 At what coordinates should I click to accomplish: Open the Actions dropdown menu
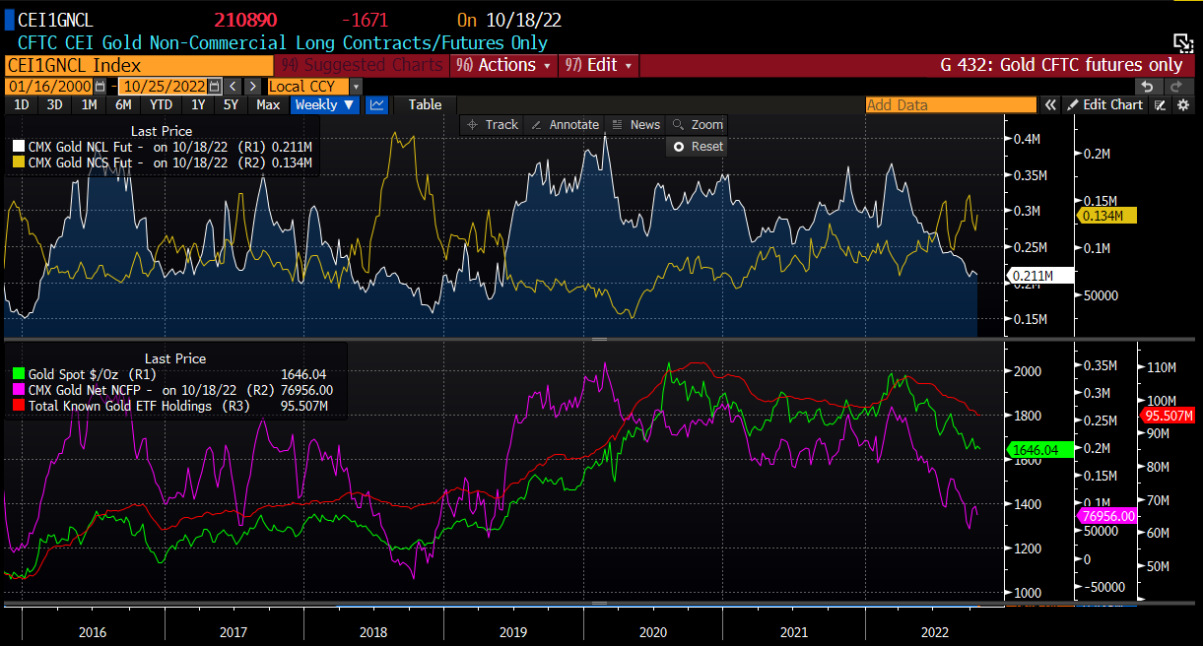(502, 65)
